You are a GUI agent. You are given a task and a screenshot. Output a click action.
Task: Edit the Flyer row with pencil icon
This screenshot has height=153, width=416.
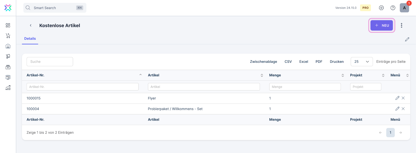(x=397, y=98)
